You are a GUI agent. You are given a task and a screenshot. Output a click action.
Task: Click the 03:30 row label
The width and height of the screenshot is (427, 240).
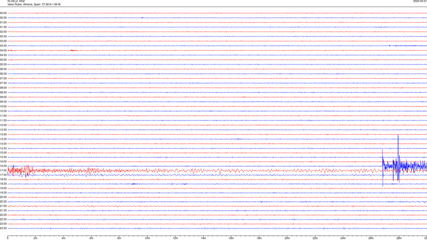tap(3, 46)
